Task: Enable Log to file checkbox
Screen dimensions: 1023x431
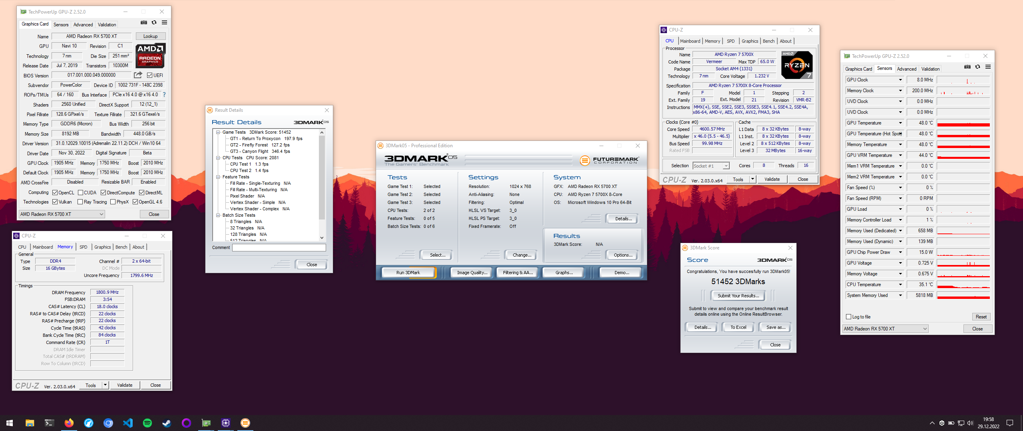Action: pos(849,317)
